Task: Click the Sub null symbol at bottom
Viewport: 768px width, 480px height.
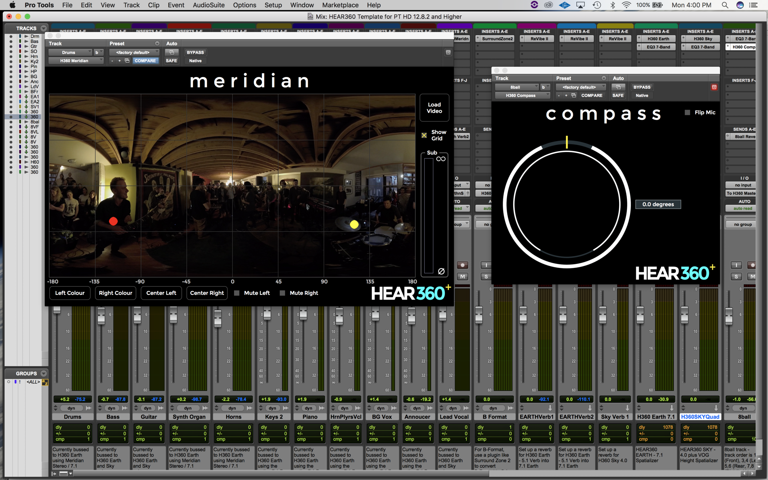Action: [441, 271]
